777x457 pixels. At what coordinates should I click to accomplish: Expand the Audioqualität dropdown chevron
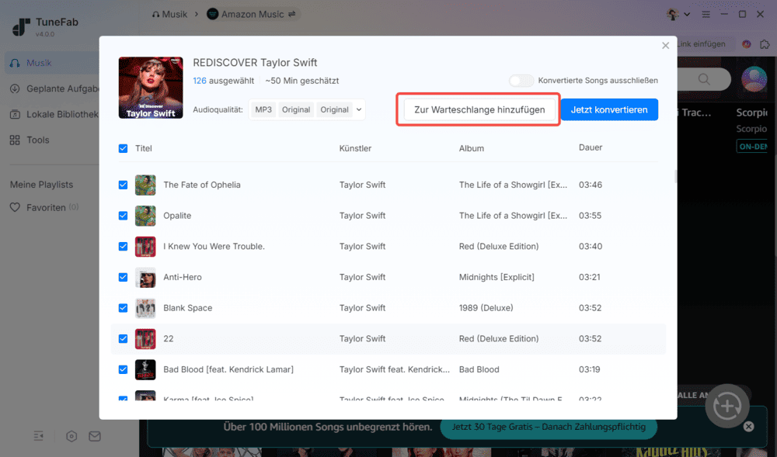pos(359,110)
